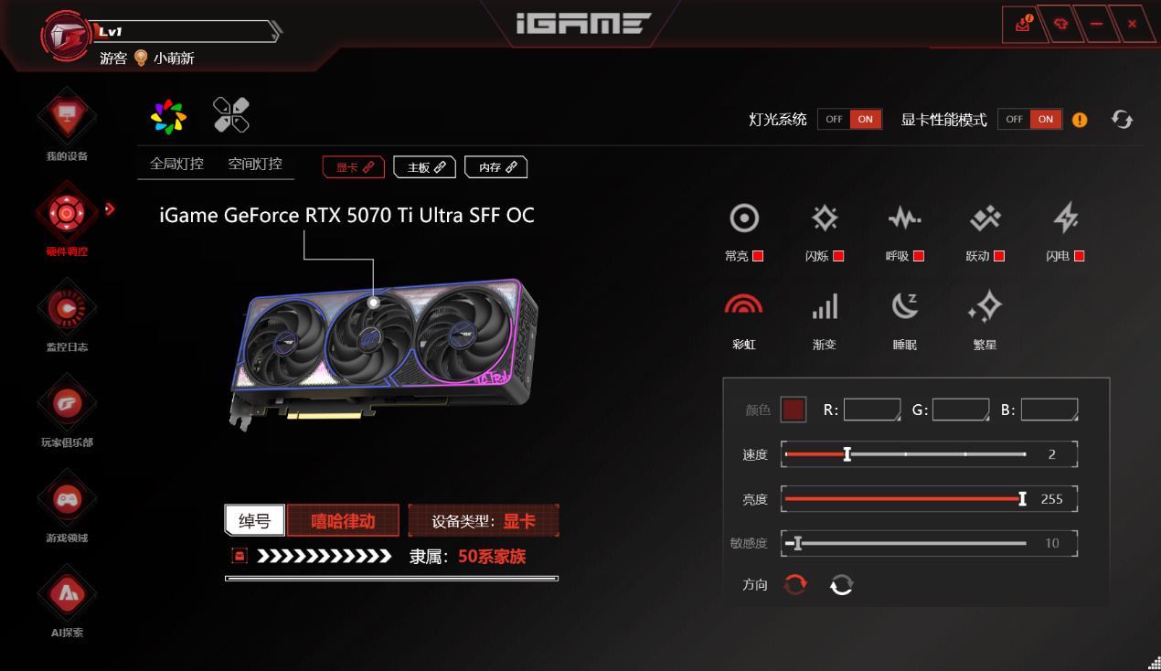Pick the 睡眠 sleep light effect

(905, 305)
